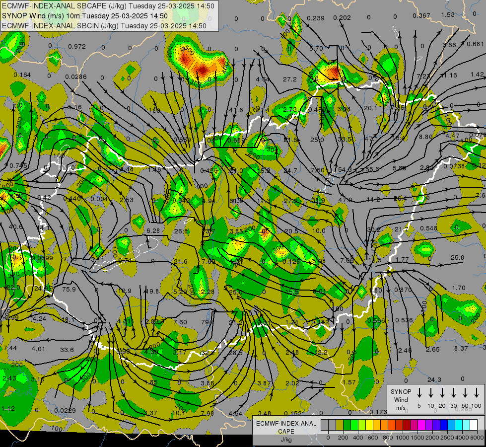Click the 50 m/s wind arrow in legend
Screen dimensions: 486x447
465,393
